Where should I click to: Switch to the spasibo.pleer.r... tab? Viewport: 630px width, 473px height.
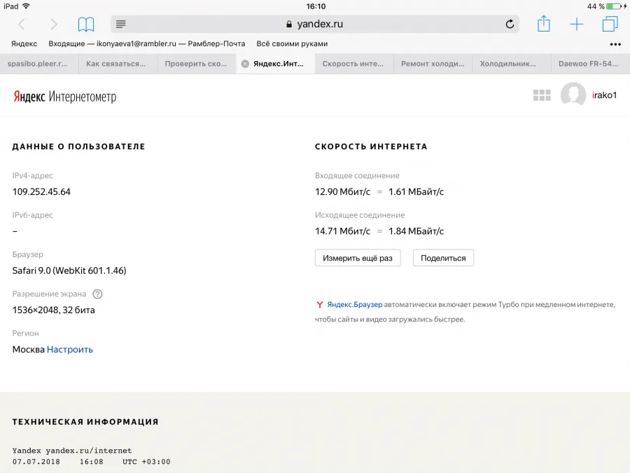click(38, 64)
